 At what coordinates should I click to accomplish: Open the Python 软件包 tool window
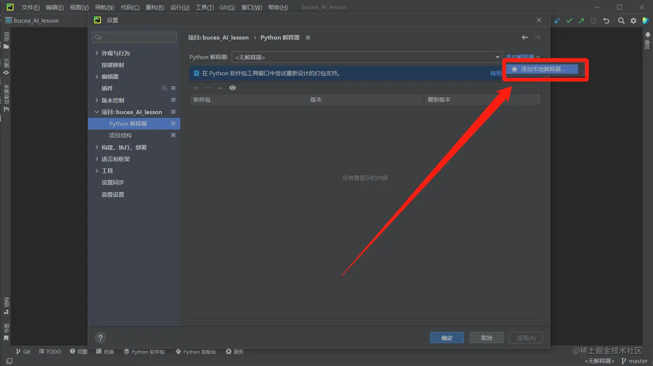tap(144, 352)
